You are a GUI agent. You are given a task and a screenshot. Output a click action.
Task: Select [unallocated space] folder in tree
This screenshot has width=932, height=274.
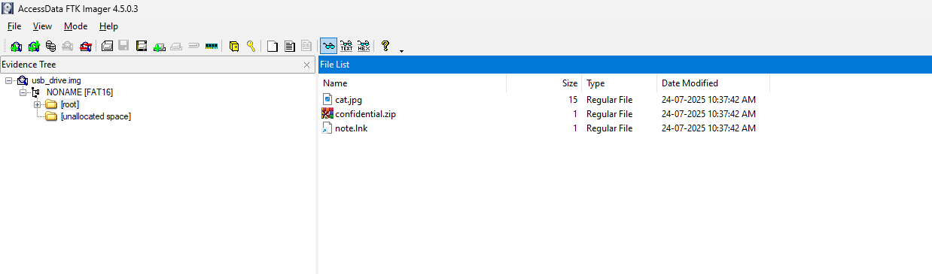96,116
